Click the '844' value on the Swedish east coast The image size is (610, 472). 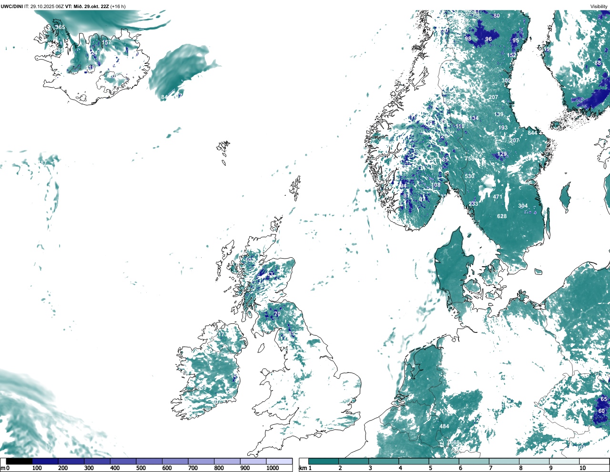(532, 133)
